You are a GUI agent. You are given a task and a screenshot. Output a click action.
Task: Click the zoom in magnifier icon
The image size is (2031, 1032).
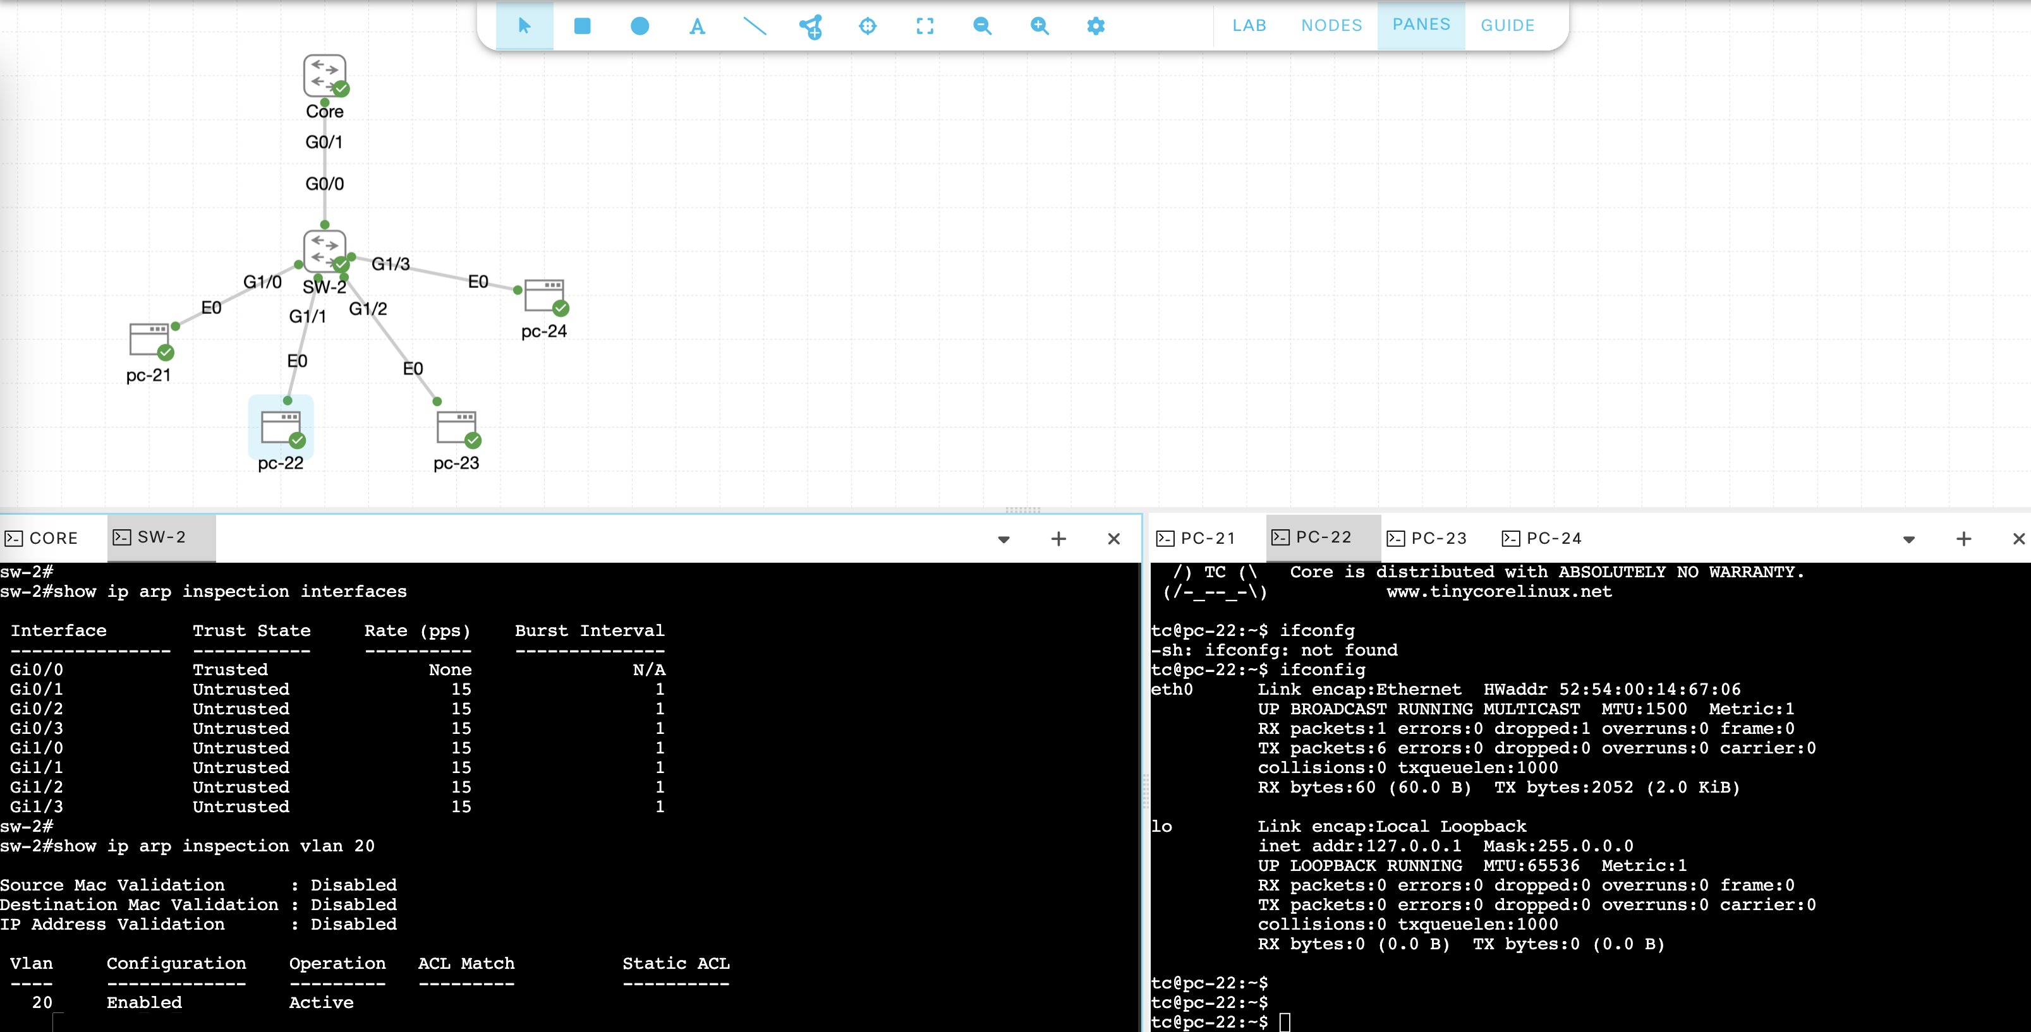(1039, 26)
